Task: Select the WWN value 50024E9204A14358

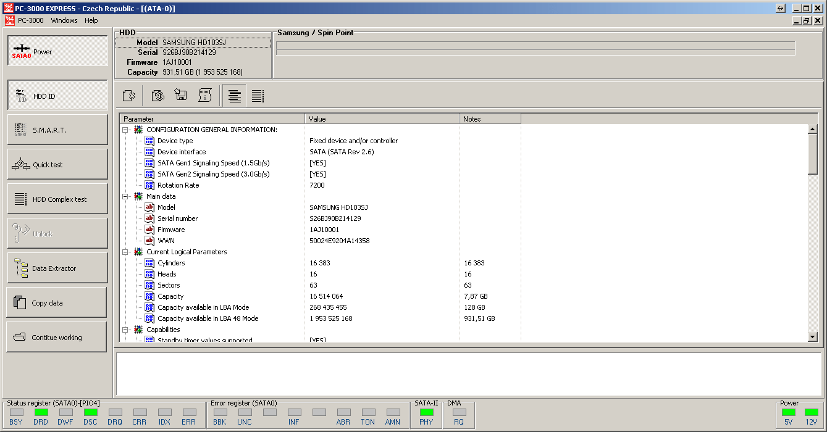Action: pos(340,241)
